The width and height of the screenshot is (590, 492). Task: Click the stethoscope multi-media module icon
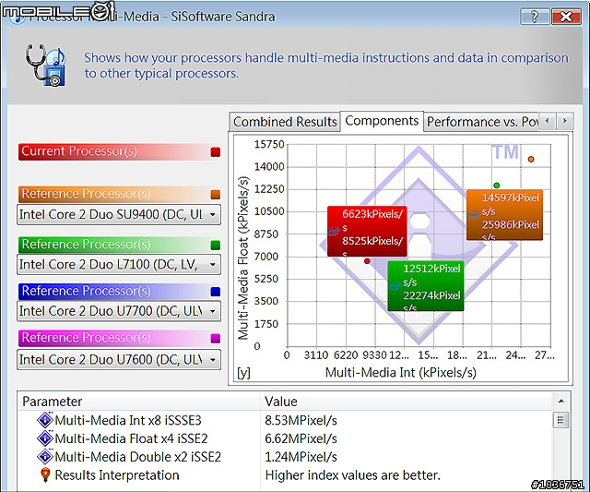(45, 65)
